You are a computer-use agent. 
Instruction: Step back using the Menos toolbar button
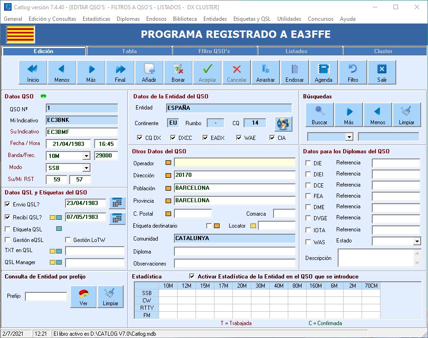tap(62, 72)
